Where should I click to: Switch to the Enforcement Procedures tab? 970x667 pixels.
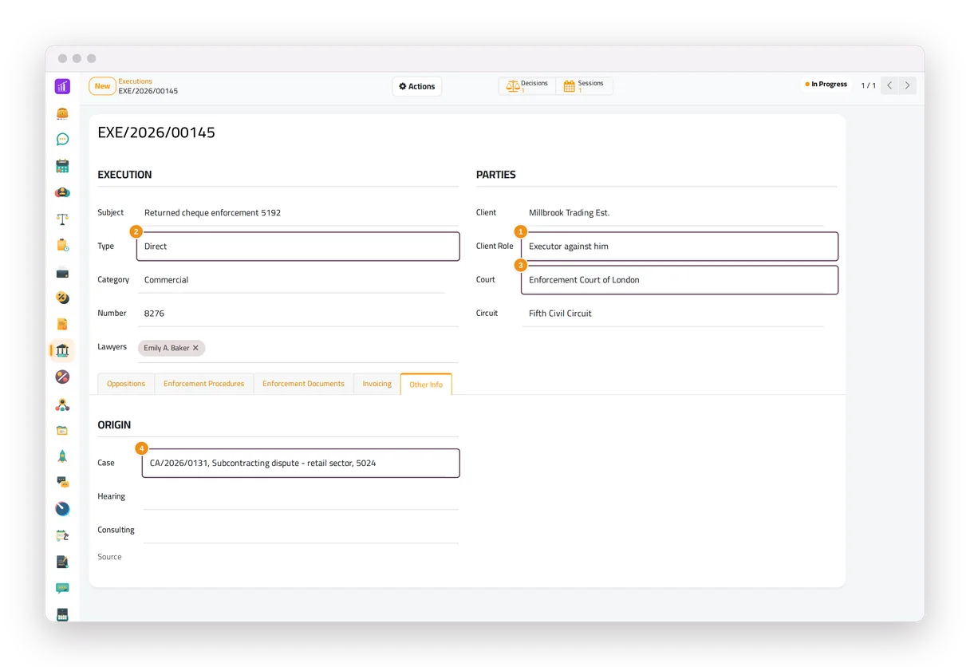204,384
